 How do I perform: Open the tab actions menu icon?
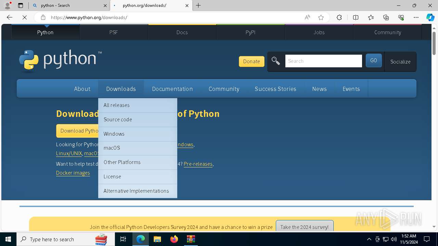pos(21,5)
